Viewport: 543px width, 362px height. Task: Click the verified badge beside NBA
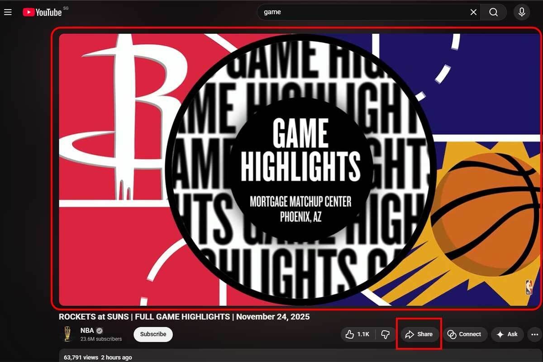pos(100,331)
